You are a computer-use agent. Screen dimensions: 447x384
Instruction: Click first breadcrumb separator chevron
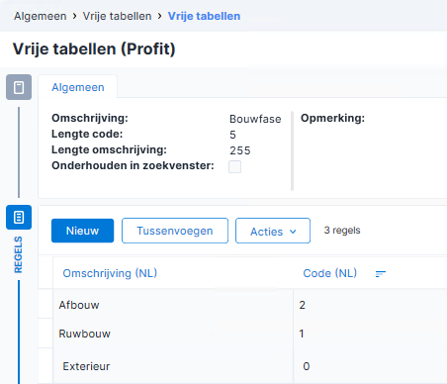pos(75,16)
